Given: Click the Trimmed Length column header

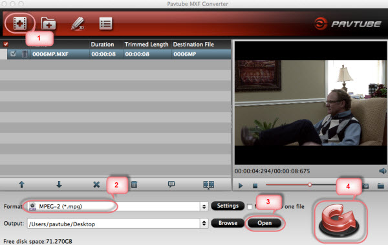Looking at the screenshot, I should (146, 45).
